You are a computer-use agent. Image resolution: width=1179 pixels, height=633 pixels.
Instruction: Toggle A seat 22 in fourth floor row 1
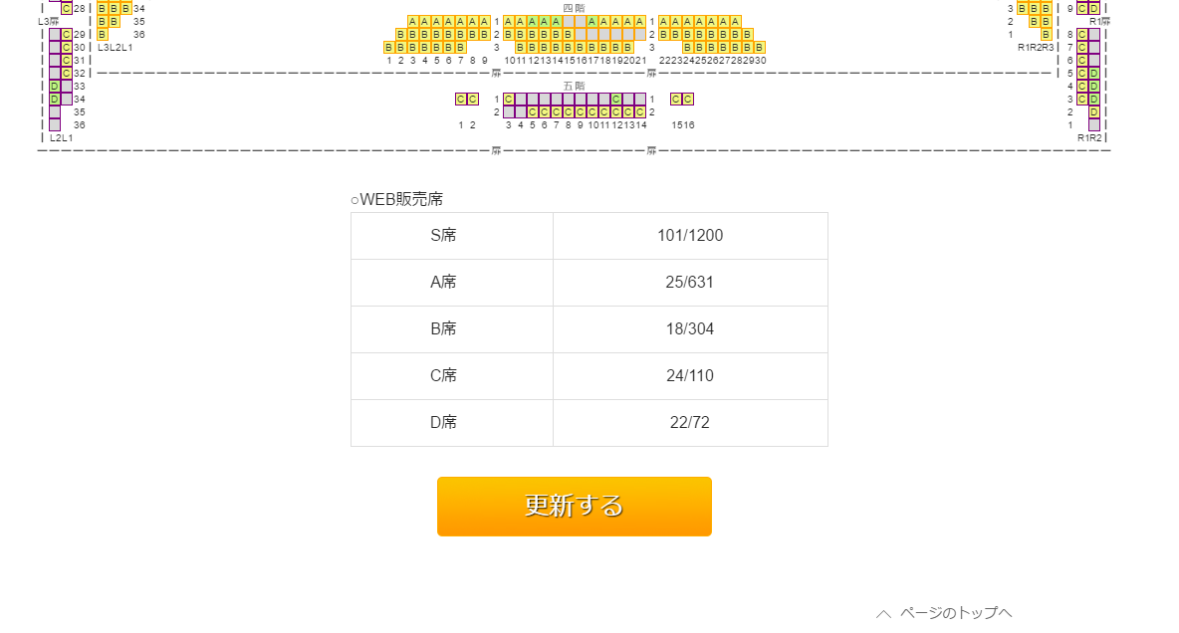(x=663, y=21)
